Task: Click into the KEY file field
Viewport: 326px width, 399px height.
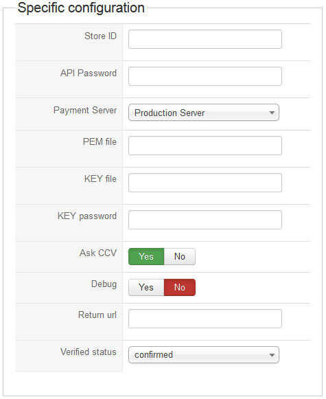Action: 205,183
